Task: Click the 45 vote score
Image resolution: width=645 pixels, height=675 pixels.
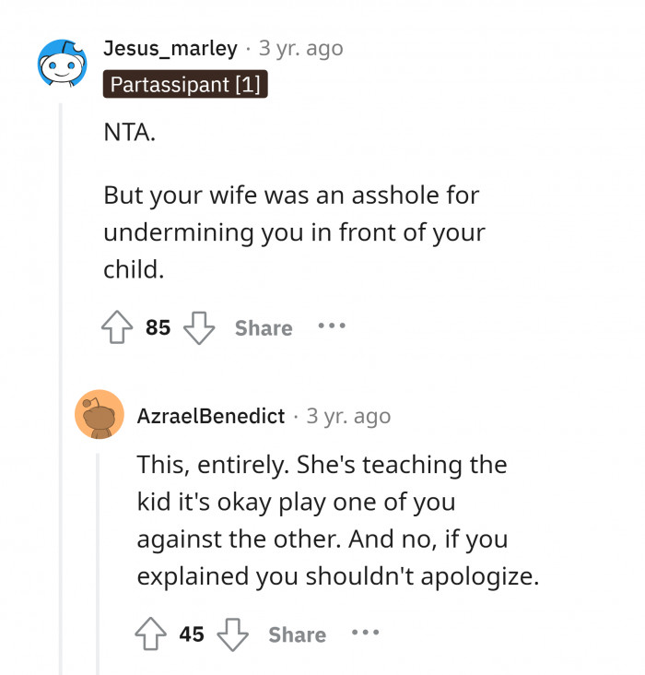Action: point(192,634)
